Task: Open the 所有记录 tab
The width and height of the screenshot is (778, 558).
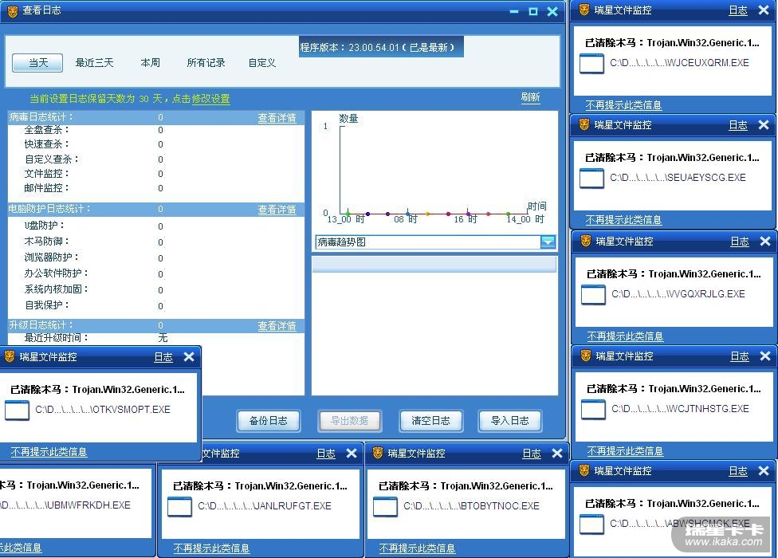Action: (206, 63)
